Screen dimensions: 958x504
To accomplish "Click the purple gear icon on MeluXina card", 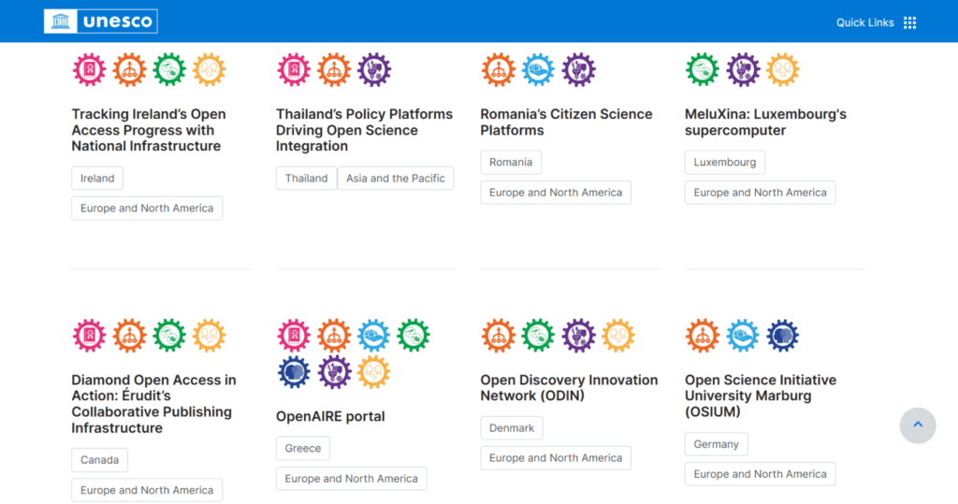I will pos(743,69).
